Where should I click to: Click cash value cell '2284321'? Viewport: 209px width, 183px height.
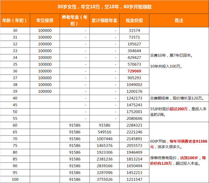[x=134, y=125]
